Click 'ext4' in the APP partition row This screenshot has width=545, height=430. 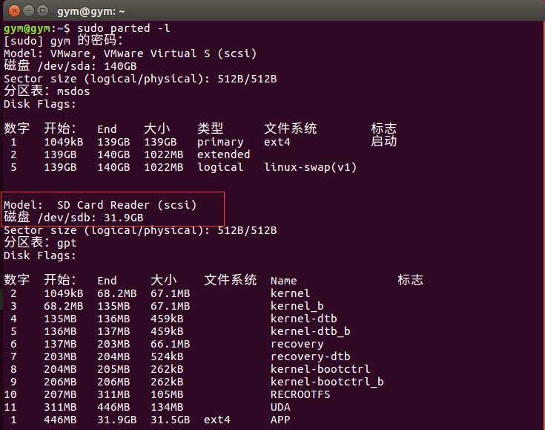217,420
